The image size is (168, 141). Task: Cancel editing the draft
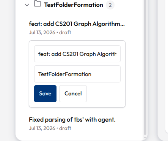[x=73, y=93]
